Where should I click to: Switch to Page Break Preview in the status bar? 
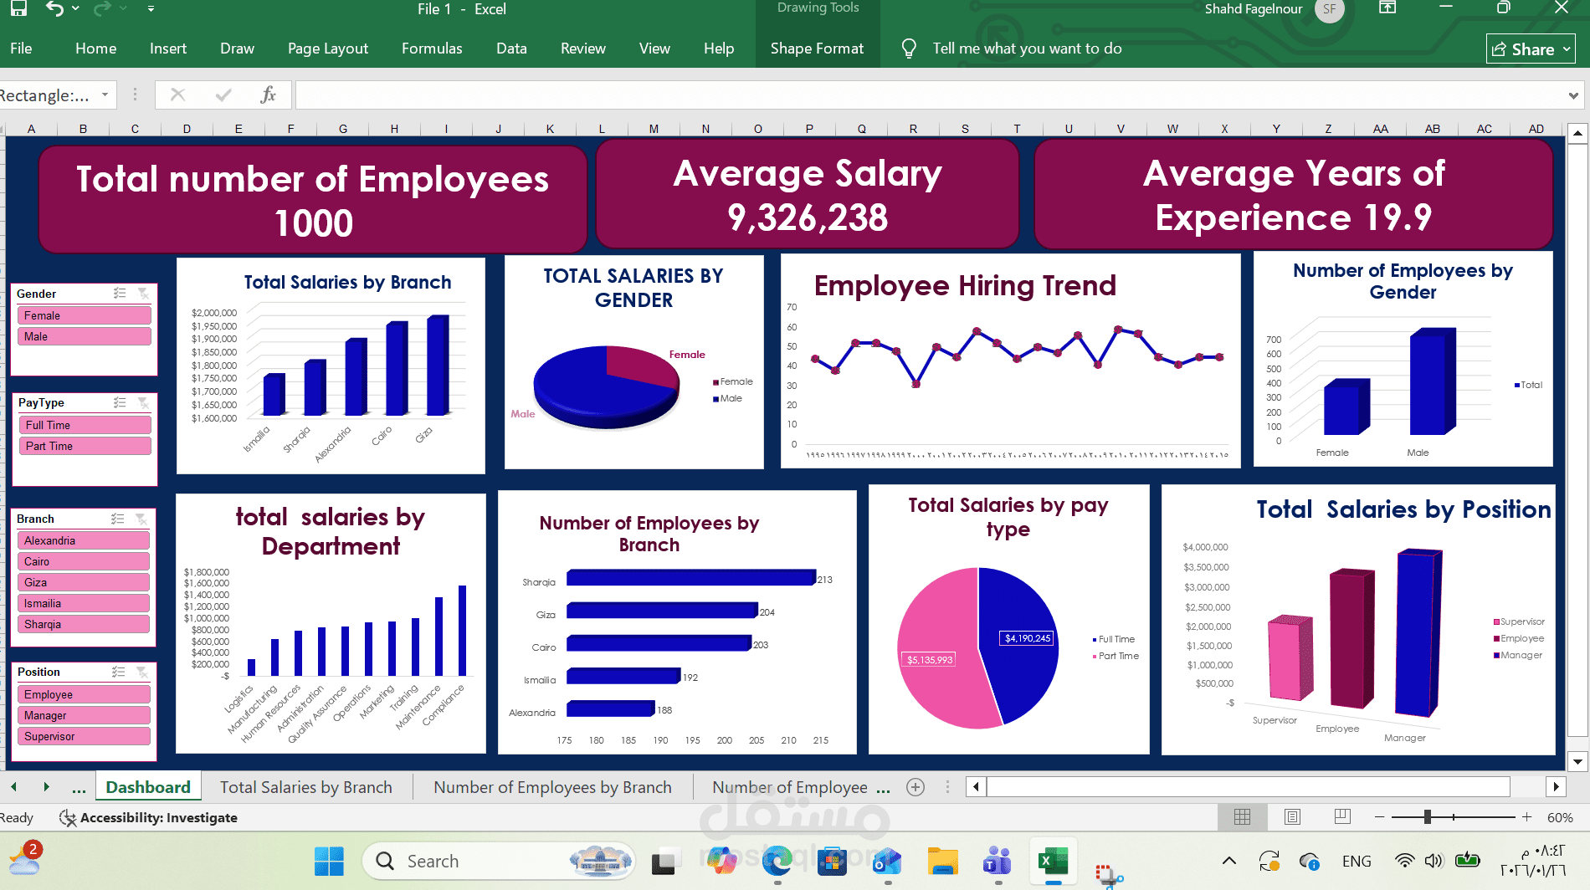1342,817
